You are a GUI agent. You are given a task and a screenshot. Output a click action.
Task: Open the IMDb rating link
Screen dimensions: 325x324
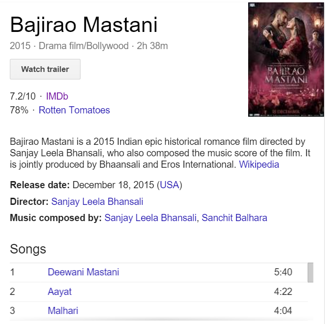coord(57,96)
